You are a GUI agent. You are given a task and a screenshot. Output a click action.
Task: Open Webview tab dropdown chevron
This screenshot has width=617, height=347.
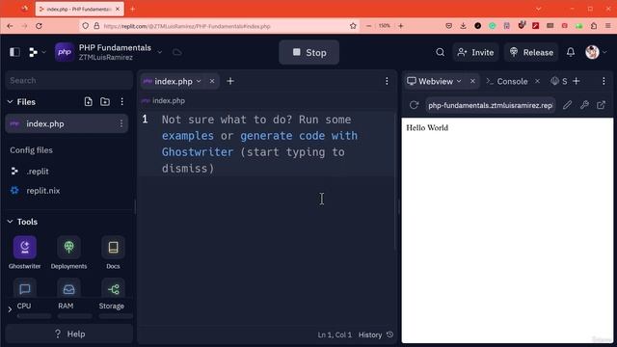pos(459,81)
